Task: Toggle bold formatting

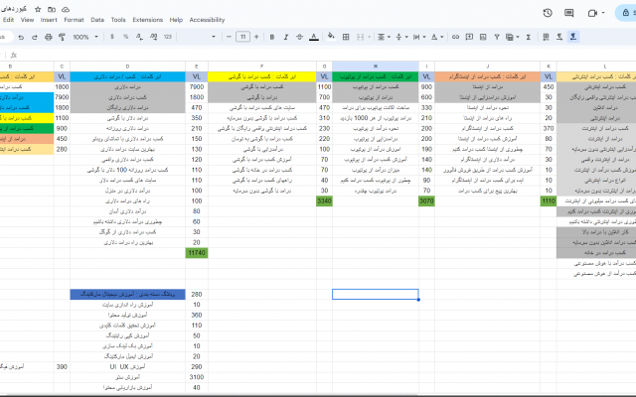Action: pos(272,37)
